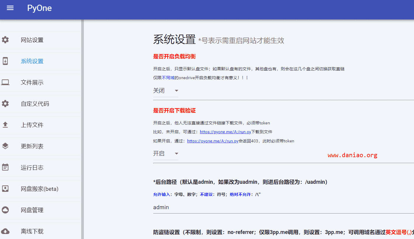Click the calendar icon beside 运行日志

click(x=5, y=168)
